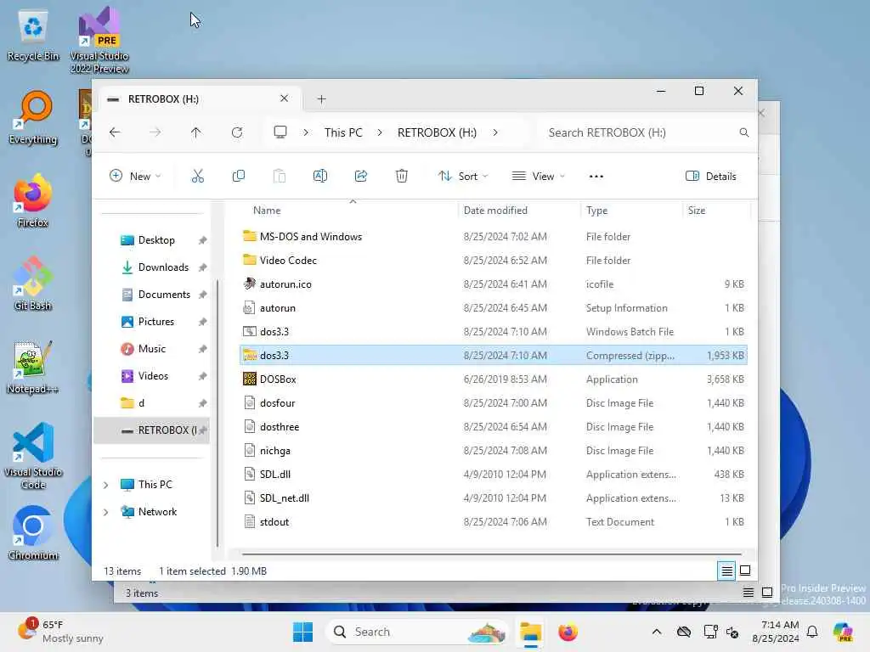Launch Firefox from desktop shortcut
The image size is (870, 652).
pyautogui.click(x=33, y=200)
